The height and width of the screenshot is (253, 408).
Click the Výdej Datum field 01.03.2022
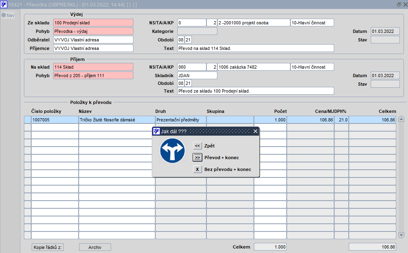pyautogui.click(x=385, y=31)
